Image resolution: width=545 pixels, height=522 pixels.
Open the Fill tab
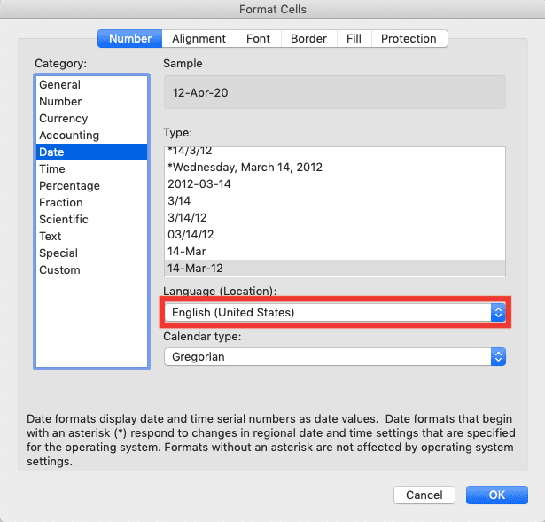(x=354, y=39)
